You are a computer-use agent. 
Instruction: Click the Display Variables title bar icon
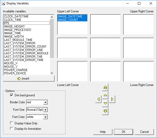point(3,3)
